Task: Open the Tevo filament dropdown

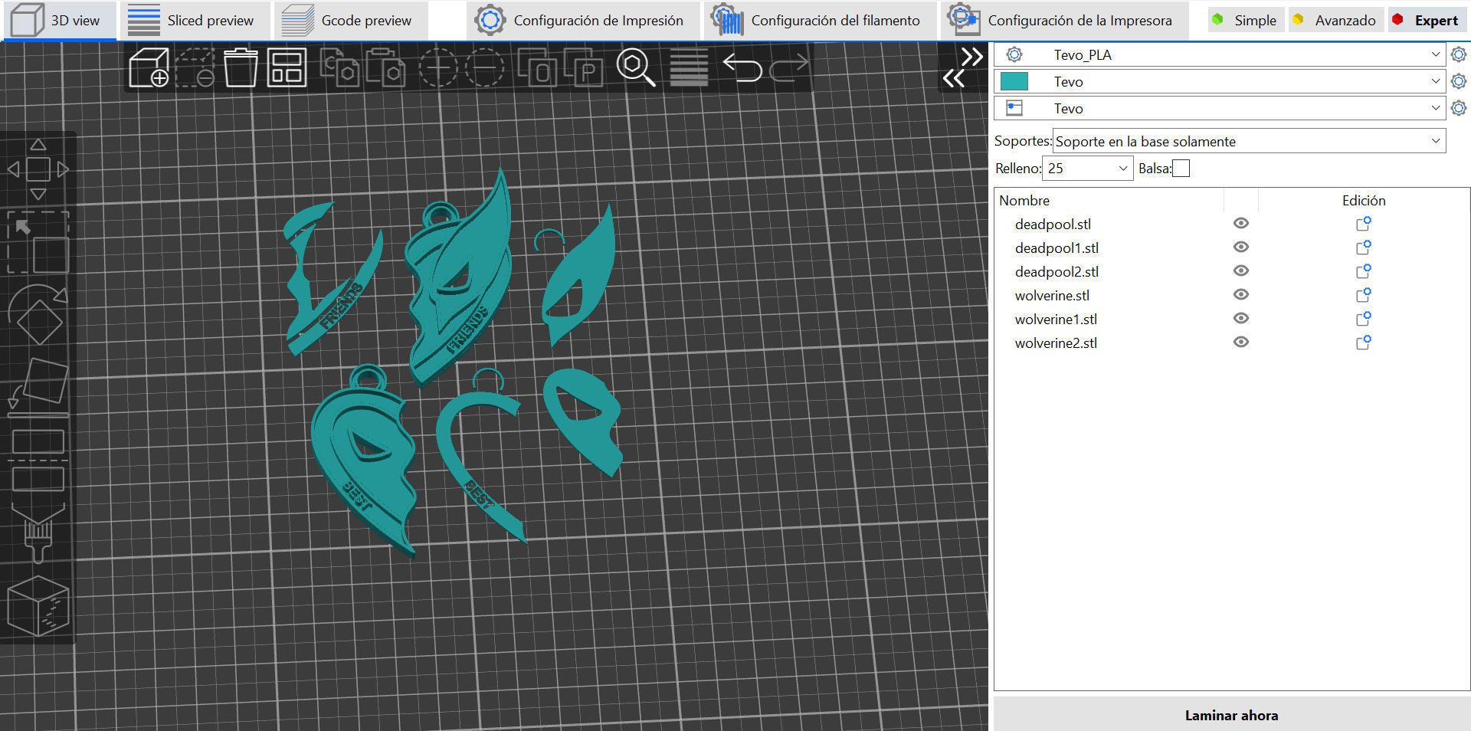Action: click(1220, 81)
